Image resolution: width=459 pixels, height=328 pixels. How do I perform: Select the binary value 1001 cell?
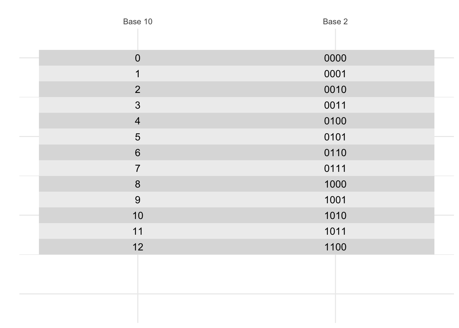tap(335, 200)
